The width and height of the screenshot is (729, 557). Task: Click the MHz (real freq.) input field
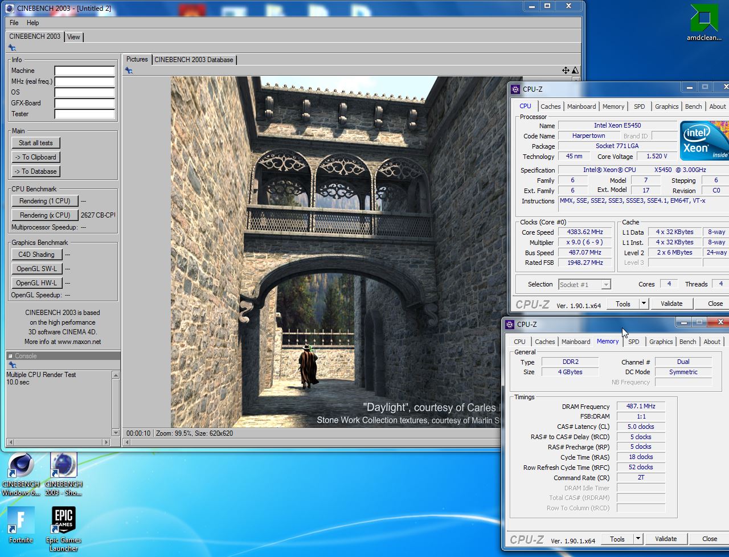coord(84,81)
